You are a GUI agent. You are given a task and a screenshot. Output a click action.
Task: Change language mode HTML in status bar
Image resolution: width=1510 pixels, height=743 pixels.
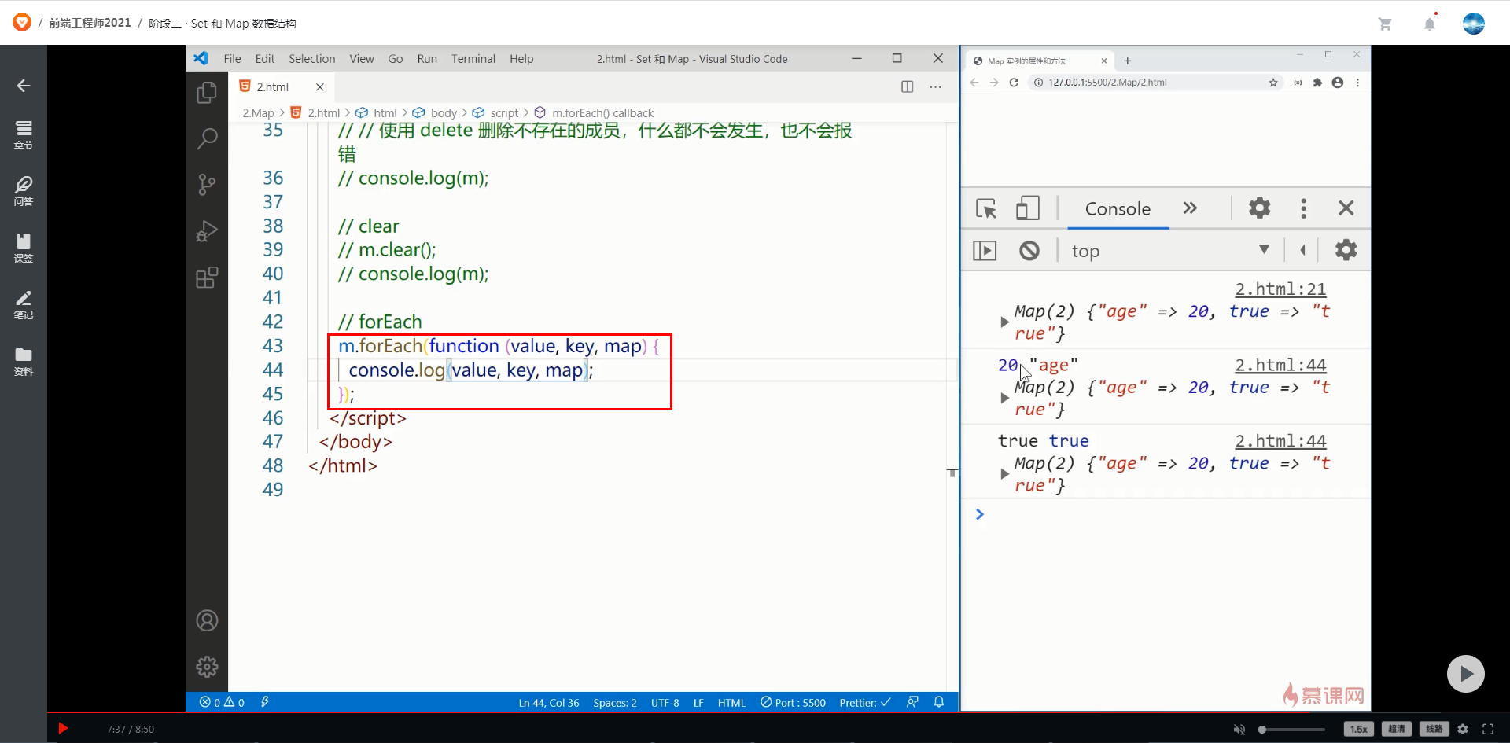731,702
